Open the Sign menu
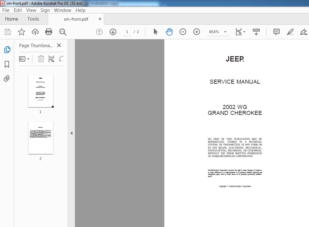 point(45,10)
